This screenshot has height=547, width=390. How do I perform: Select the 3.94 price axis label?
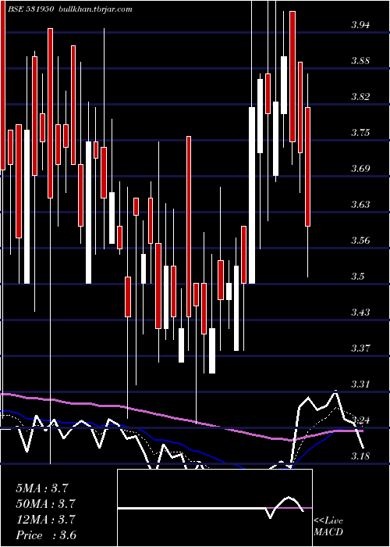pyautogui.click(x=360, y=24)
